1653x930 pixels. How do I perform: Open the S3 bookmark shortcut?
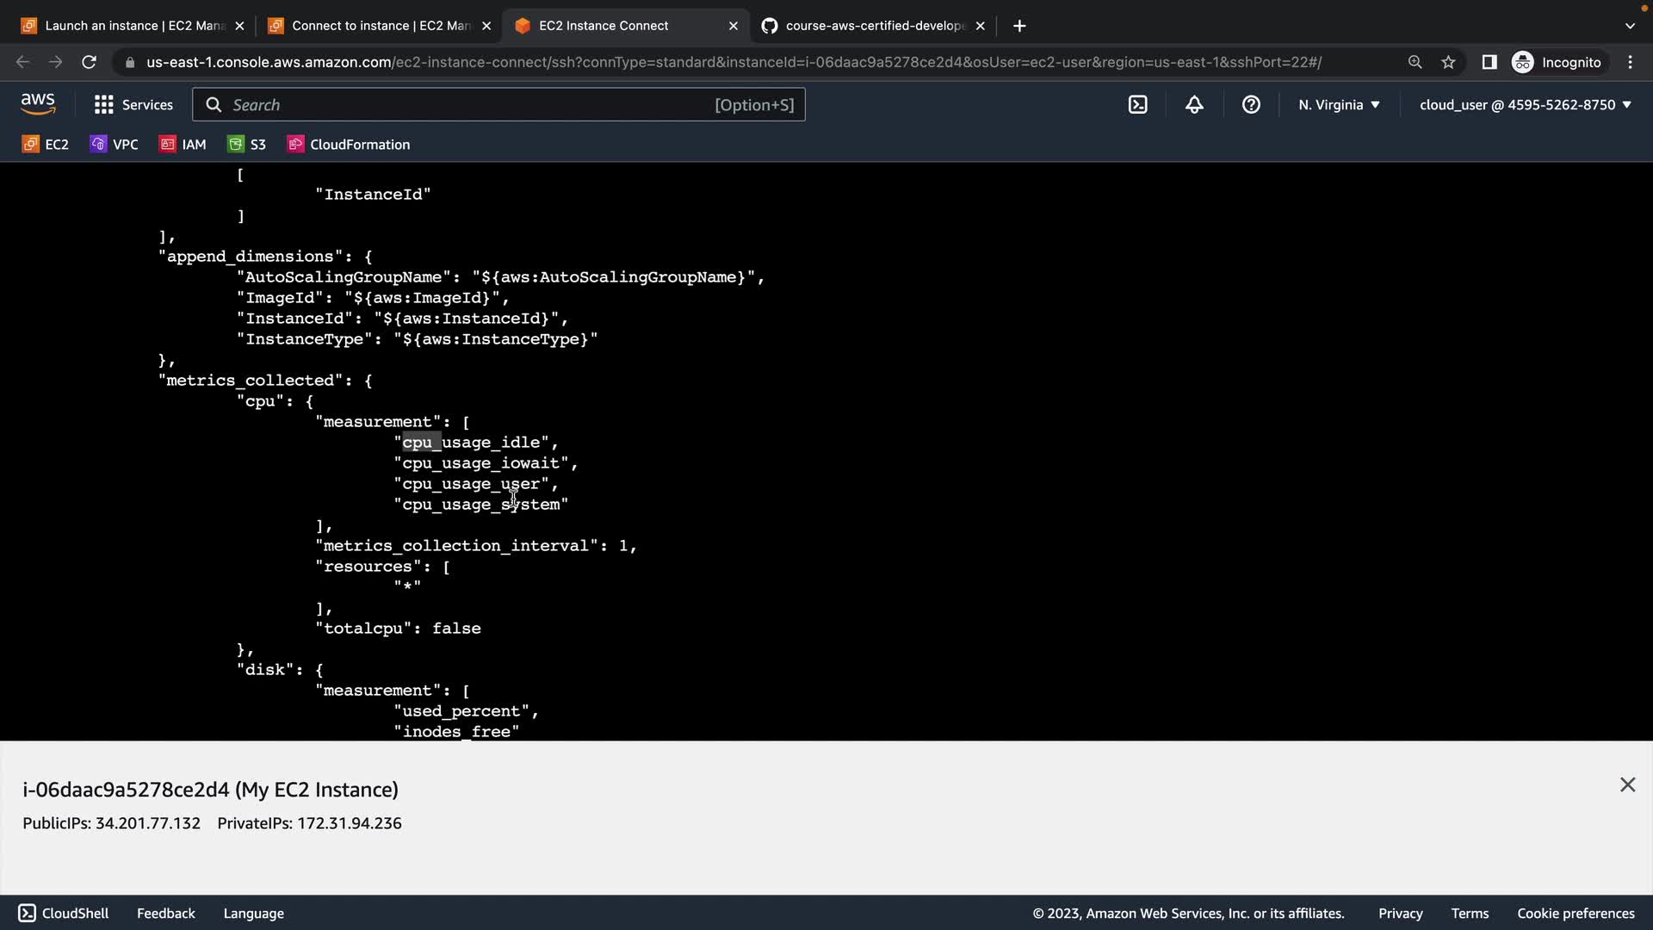(x=247, y=144)
